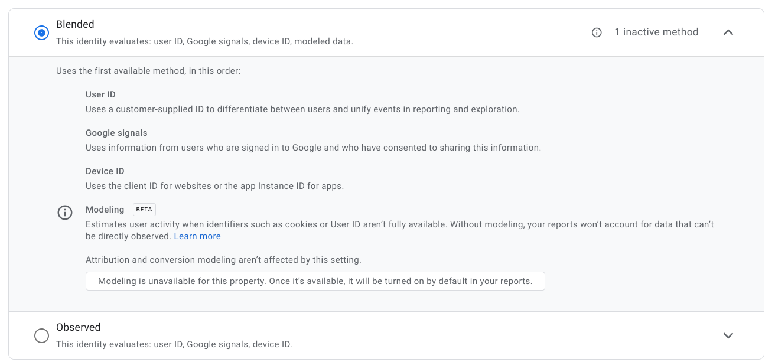This screenshot has width=775, height=362.
Task: Select the Observed radio button
Action: (41, 335)
